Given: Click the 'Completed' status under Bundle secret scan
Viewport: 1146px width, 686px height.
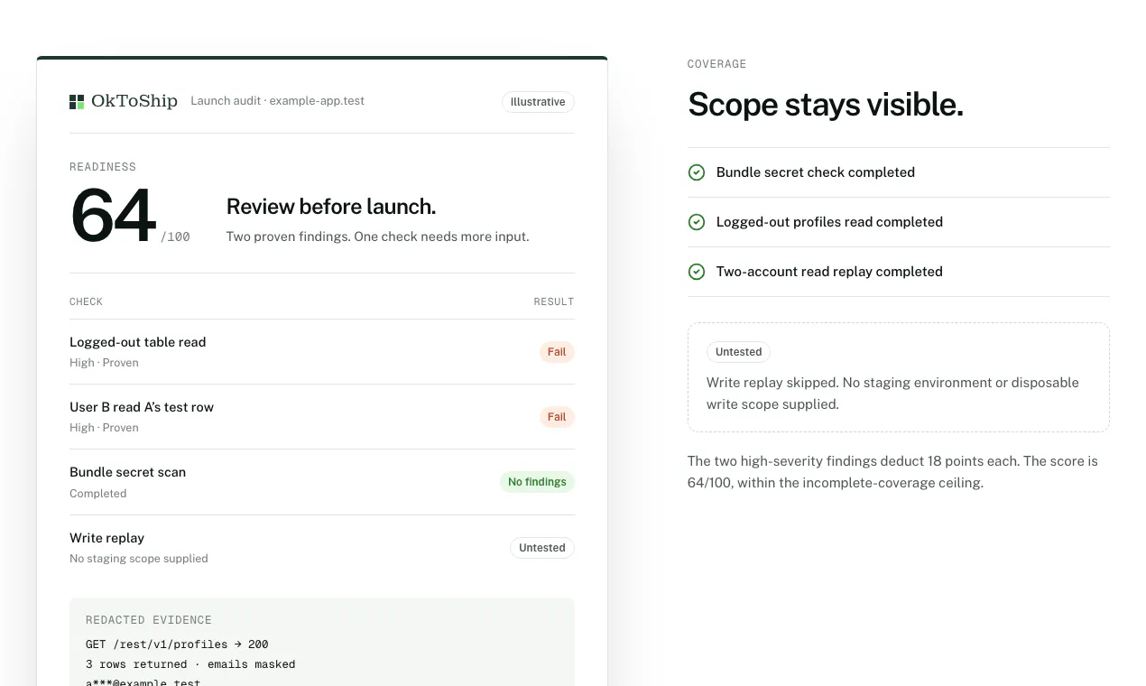Looking at the screenshot, I should [98, 494].
